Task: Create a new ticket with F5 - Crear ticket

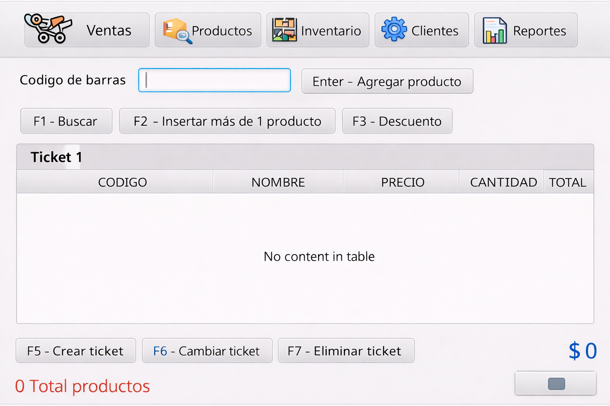Action: 75,350
